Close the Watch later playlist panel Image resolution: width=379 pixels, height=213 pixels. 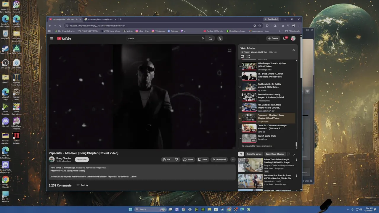pyautogui.click(x=294, y=50)
